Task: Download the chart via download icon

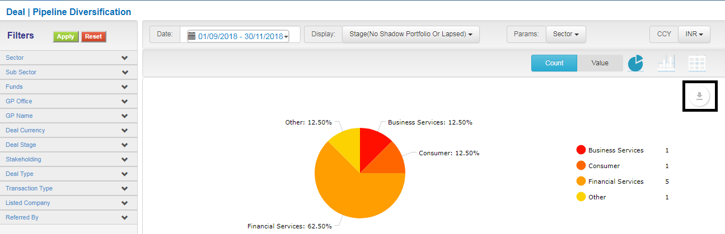Action: point(699,97)
